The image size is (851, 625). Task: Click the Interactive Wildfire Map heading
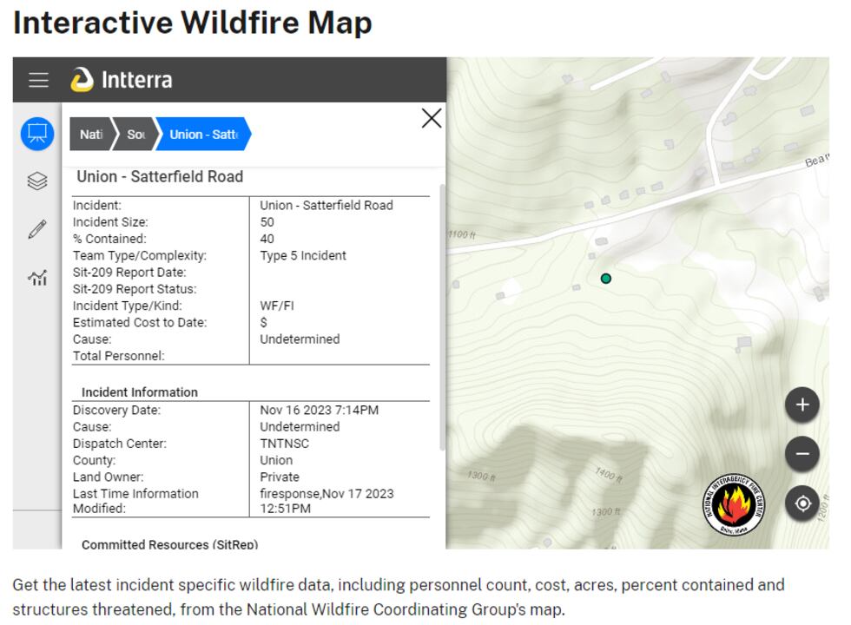click(193, 23)
